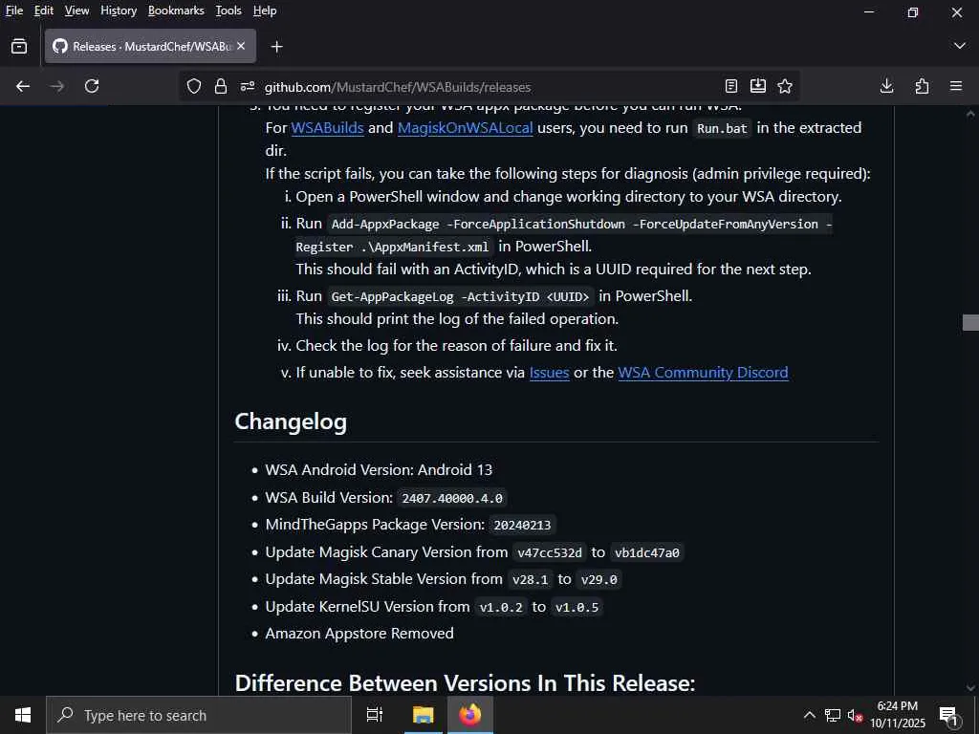
Task: Open Task View in the taskbar
Action: (x=375, y=715)
